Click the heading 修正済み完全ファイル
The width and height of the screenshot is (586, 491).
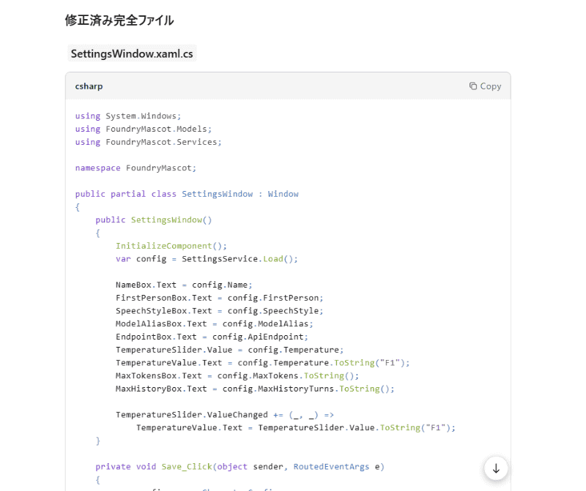point(119,20)
